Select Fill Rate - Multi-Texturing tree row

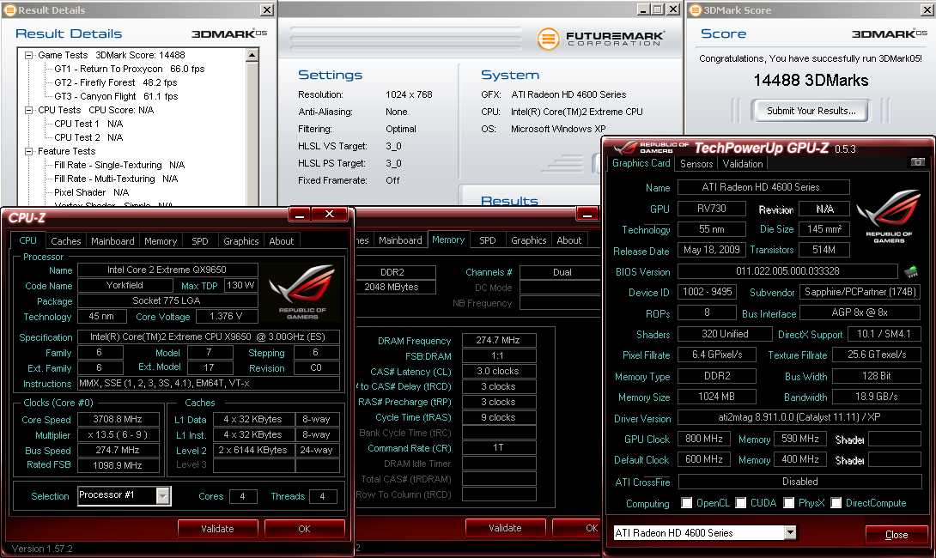tap(116, 179)
